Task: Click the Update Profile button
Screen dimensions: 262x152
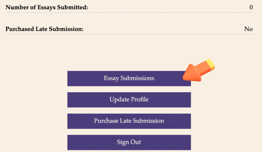Action: [129, 100]
